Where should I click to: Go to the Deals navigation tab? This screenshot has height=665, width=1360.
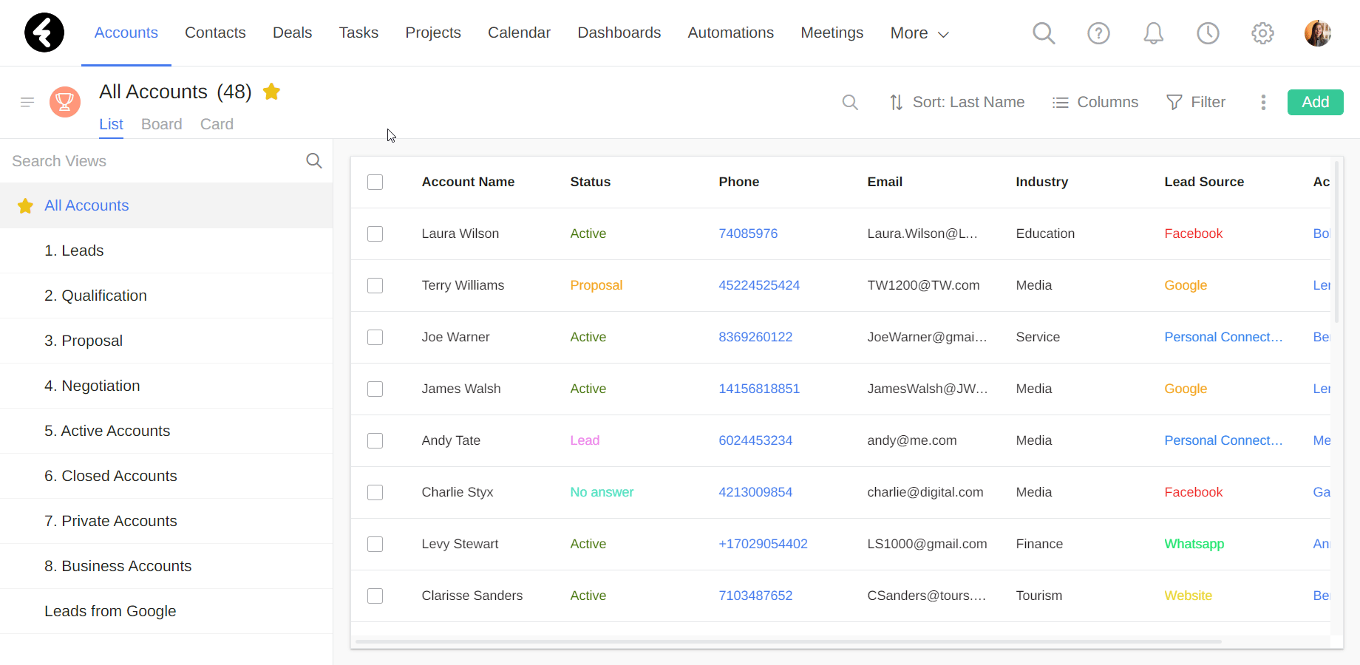(292, 33)
